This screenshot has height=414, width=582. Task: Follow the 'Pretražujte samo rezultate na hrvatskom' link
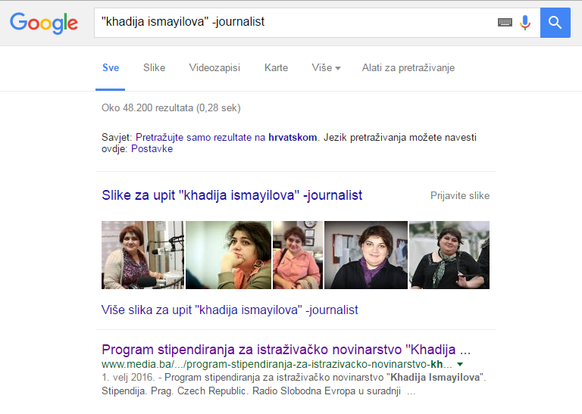[227, 138]
